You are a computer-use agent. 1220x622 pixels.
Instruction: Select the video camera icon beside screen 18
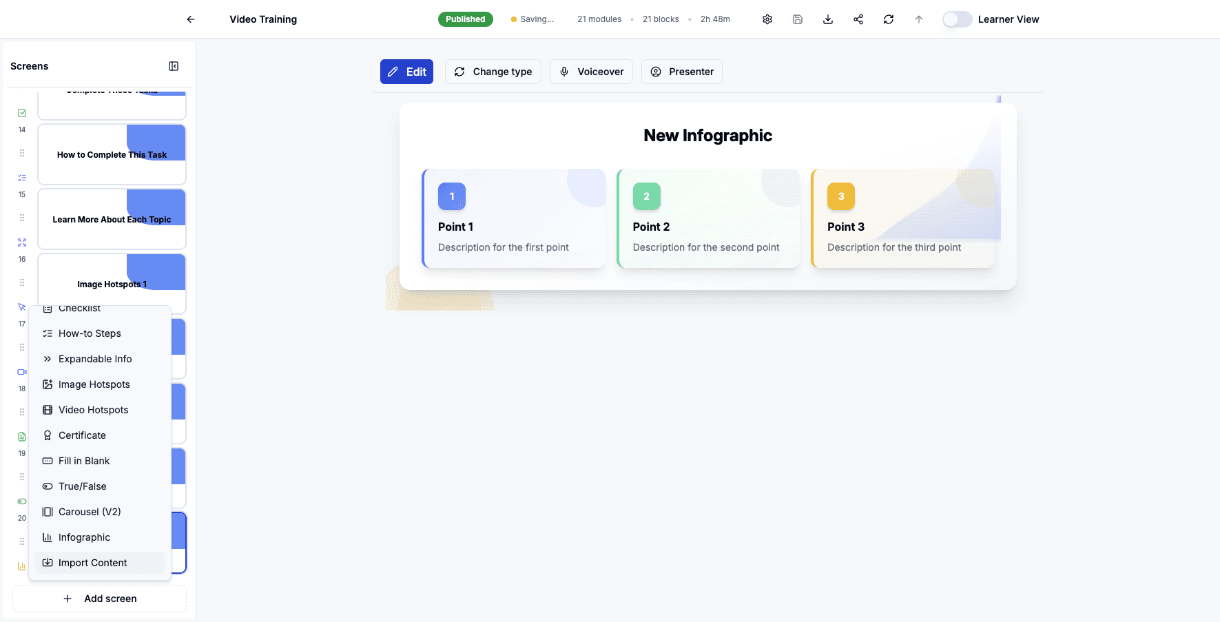[x=21, y=371]
